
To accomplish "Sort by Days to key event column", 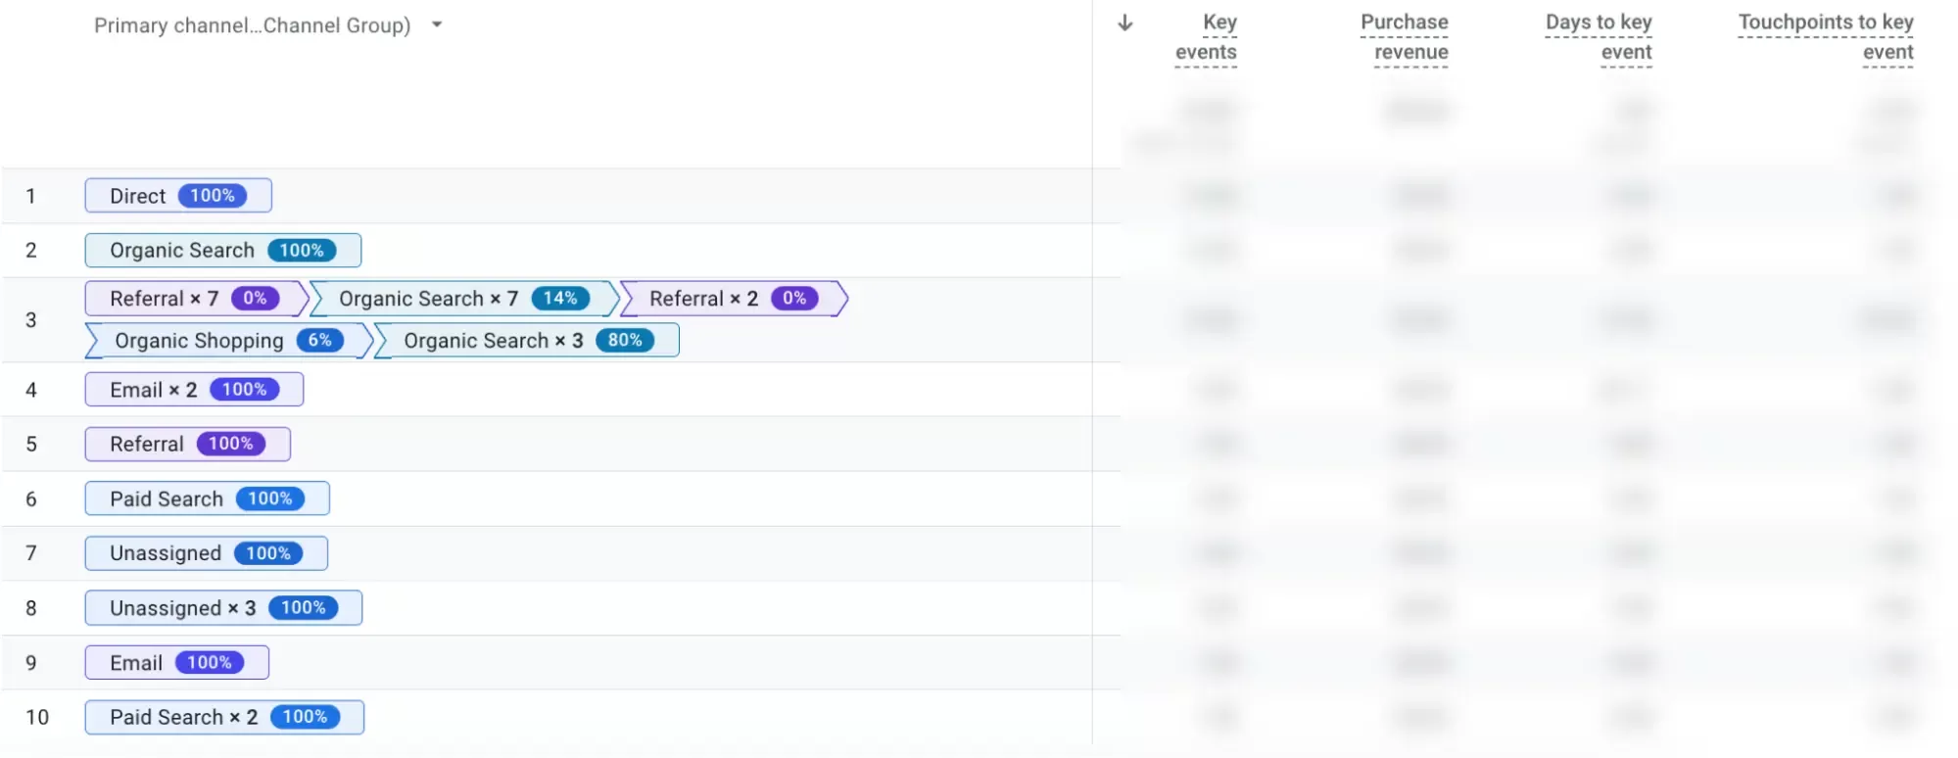I will (x=1599, y=37).
